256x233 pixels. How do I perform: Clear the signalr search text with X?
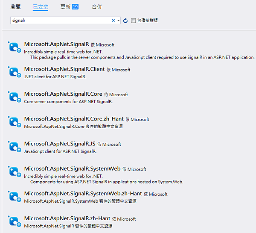[113, 21]
